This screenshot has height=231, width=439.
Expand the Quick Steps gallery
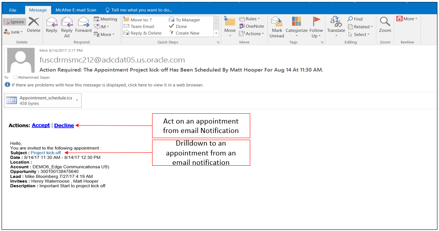click(x=216, y=33)
